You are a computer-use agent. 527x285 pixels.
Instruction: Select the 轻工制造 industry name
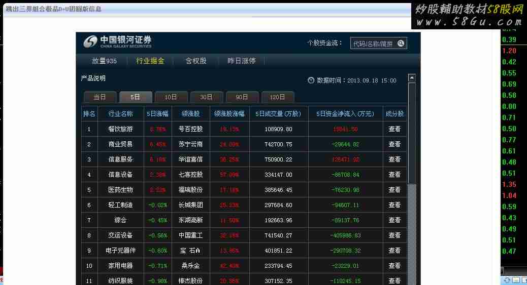(x=121, y=205)
